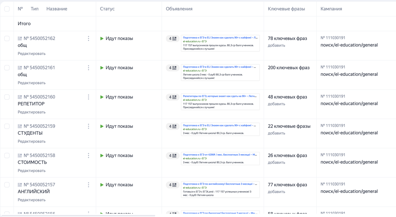Click group type icon beside № 5450052161
The height and width of the screenshot is (217, 396).
tap(20, 68)
